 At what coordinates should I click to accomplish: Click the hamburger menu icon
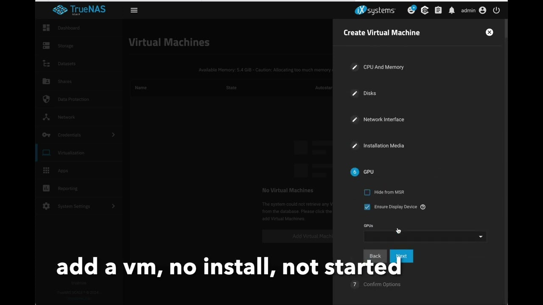(x=134, y=10)
